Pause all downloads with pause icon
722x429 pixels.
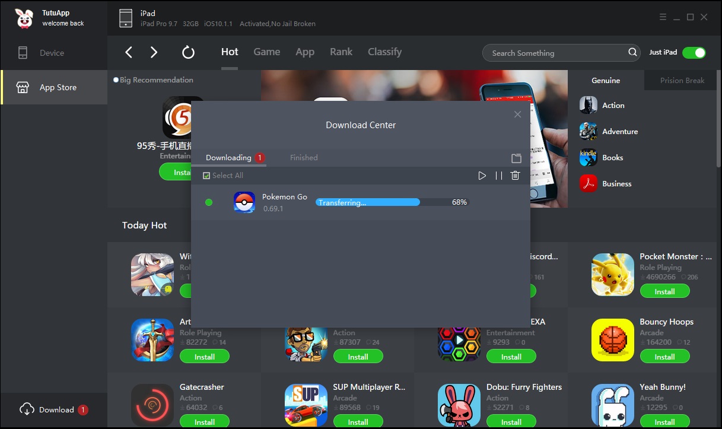click(x=498, y=176)
